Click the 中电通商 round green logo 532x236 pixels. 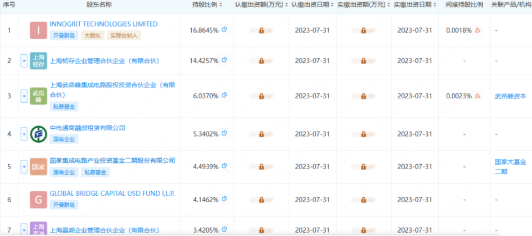coord(38,134)
